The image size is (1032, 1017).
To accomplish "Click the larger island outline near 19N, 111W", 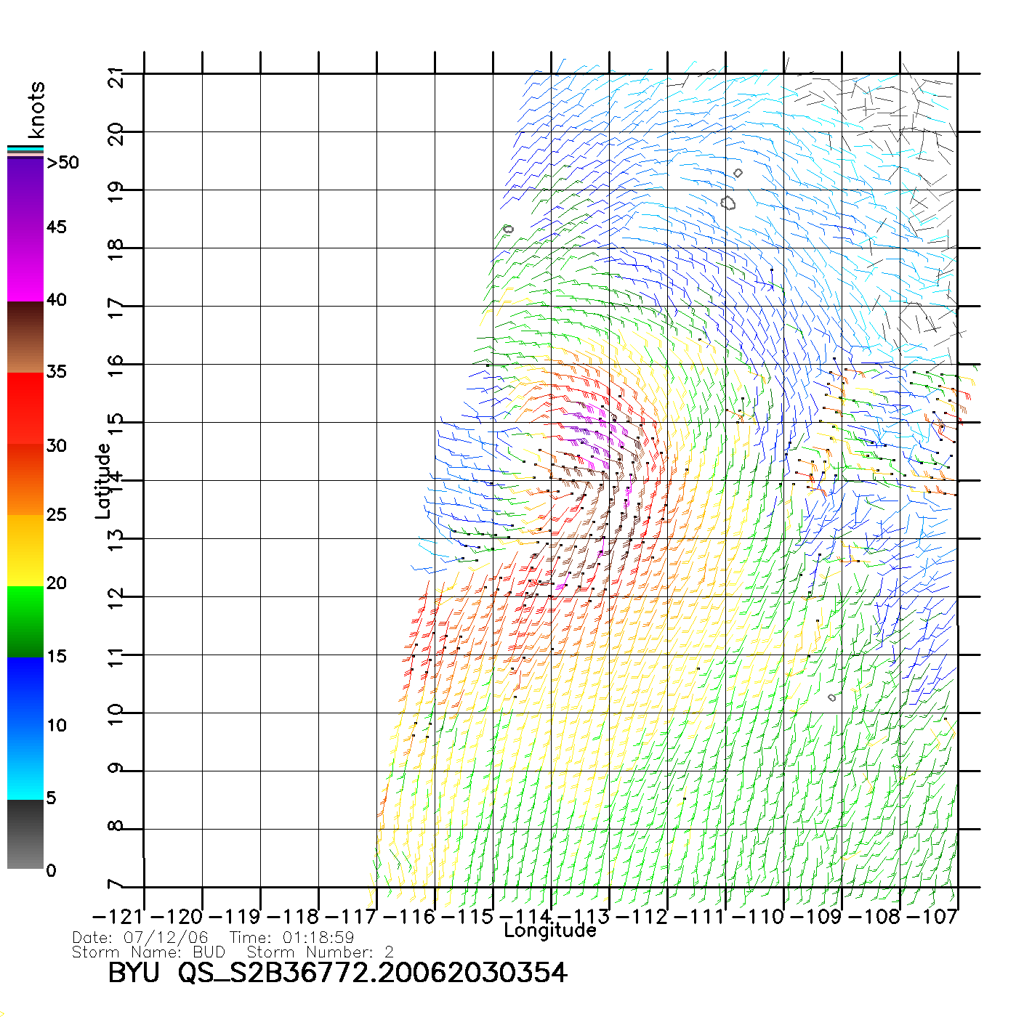I will click(x=728, y=203).
